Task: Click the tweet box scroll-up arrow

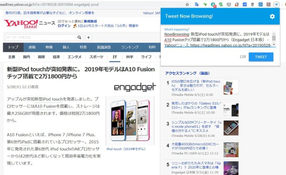Action: tap(274, 34)
